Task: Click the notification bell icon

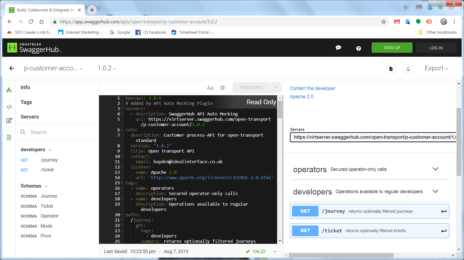Action: pyautogui.click(x=408, y=69)
